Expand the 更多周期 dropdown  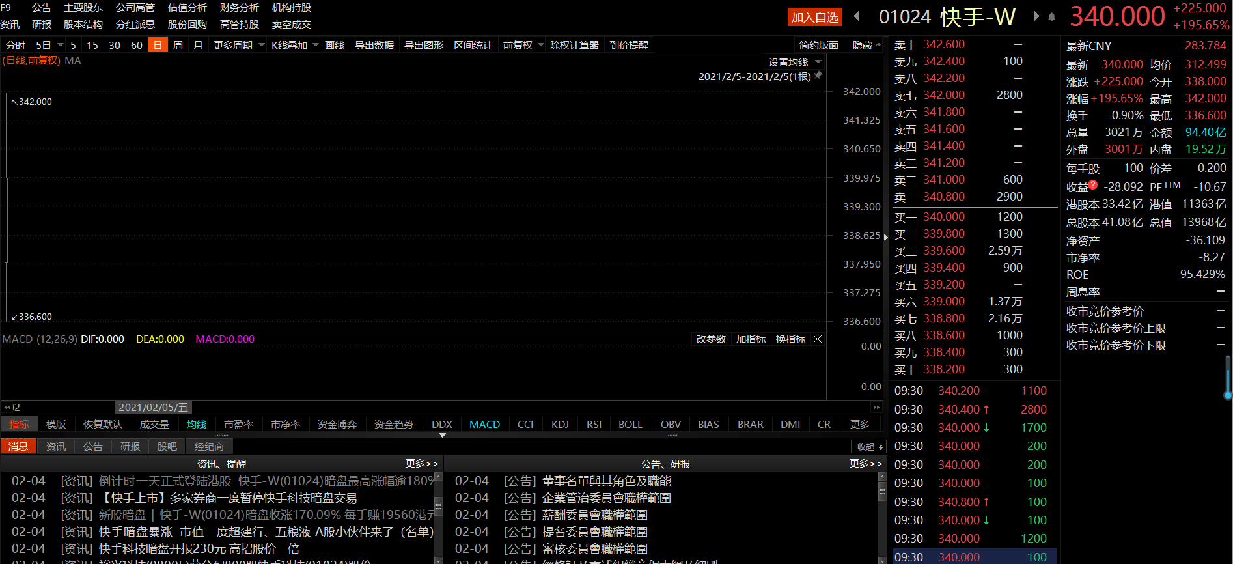click(262, 45)
